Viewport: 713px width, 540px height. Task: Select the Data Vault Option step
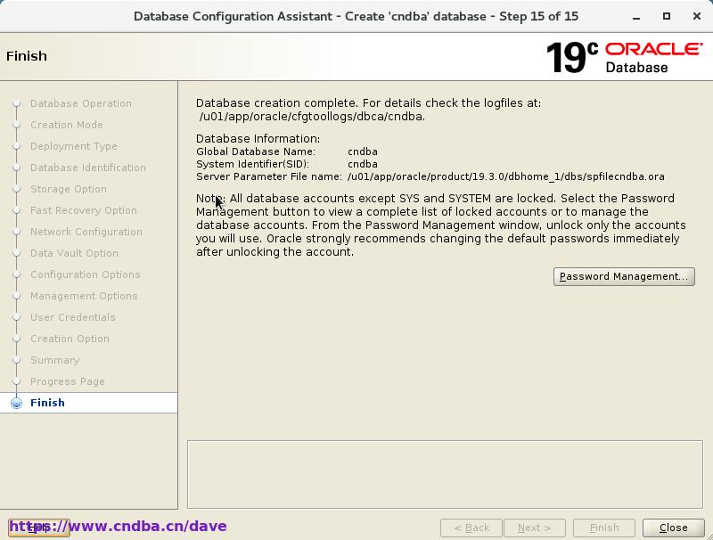(74, 253)
